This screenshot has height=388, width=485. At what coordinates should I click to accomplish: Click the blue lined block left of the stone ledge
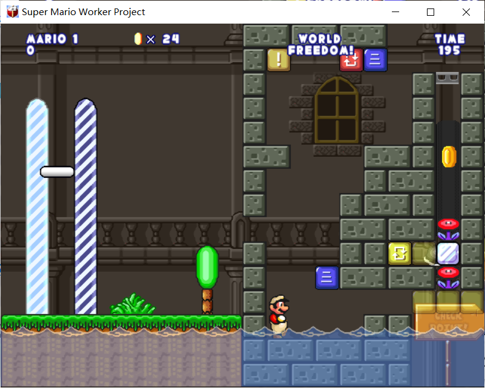(327, 278)
